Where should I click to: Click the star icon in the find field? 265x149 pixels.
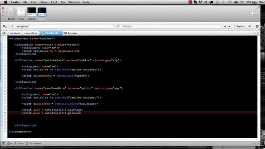click(x=12, y=26)
